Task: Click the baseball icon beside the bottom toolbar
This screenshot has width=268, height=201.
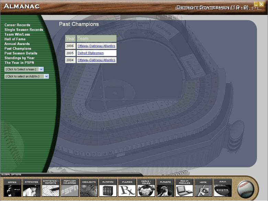Action: (246, 190)
